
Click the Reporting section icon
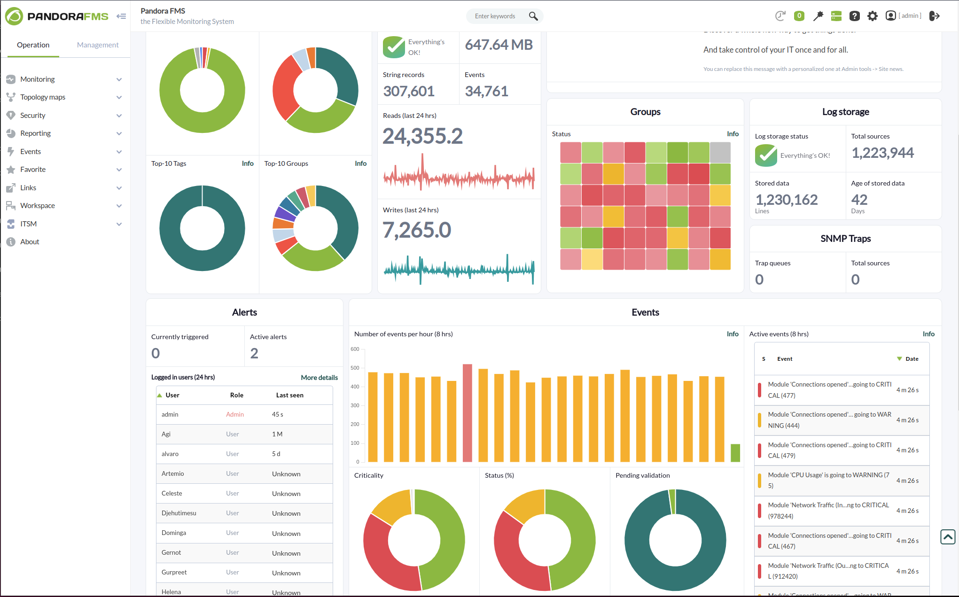(x=10, y=133)
